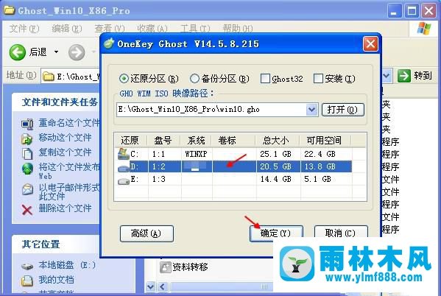Click the grey forward arrow icon
Screen dimensions: 441x296
pos(77,52)
